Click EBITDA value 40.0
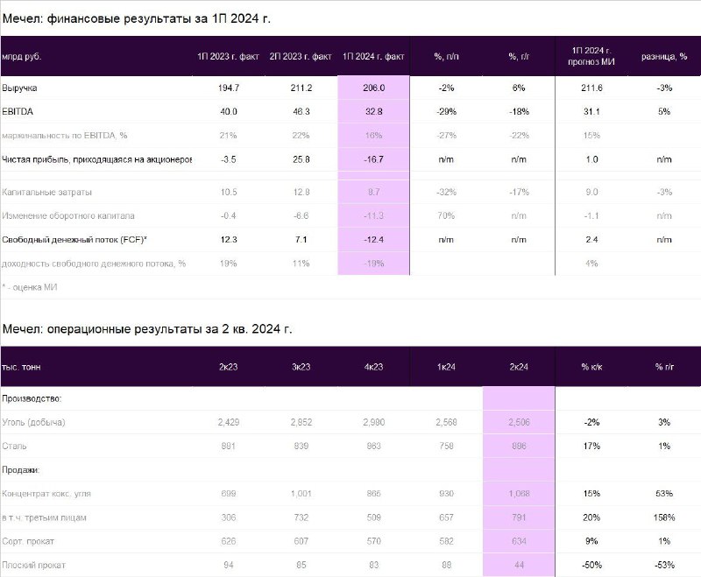This screenshot has height=577, width=701. (229, 112)
